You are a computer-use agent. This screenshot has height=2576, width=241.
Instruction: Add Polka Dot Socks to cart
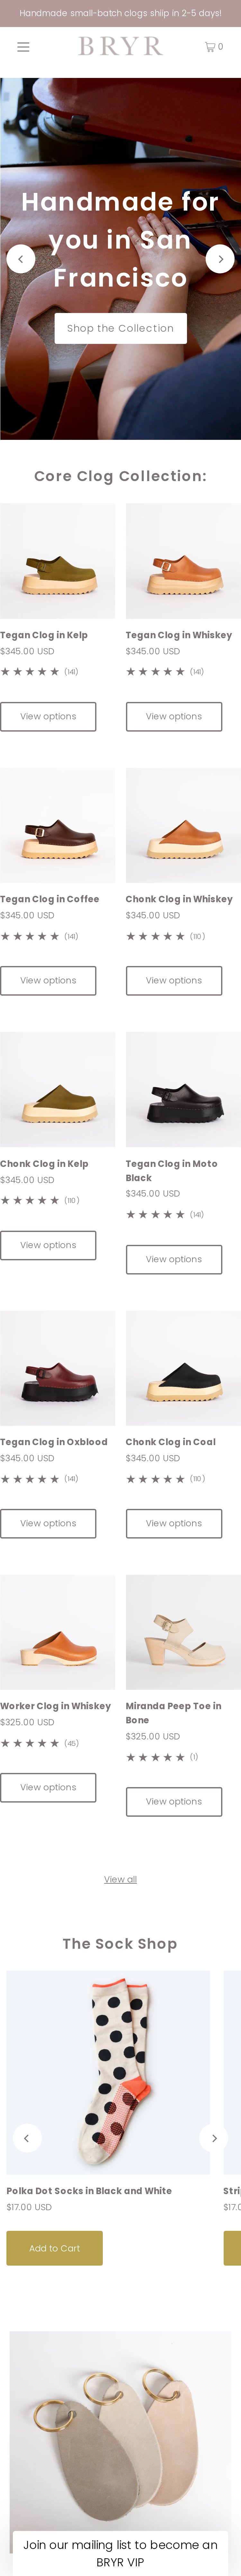55,2248
